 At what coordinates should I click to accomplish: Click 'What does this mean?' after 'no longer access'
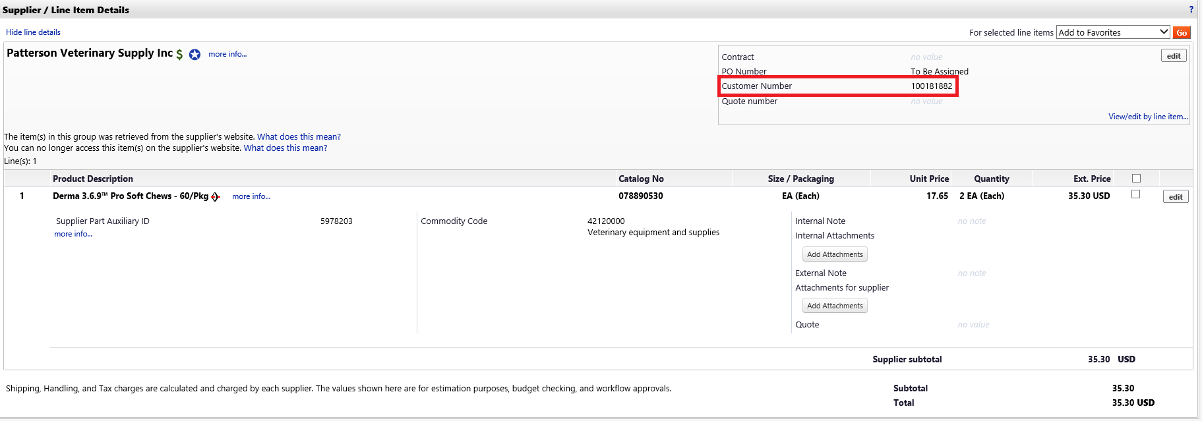point(285,148)
